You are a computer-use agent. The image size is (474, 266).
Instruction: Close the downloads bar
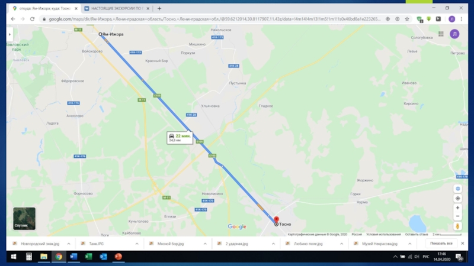pos(463,244)
